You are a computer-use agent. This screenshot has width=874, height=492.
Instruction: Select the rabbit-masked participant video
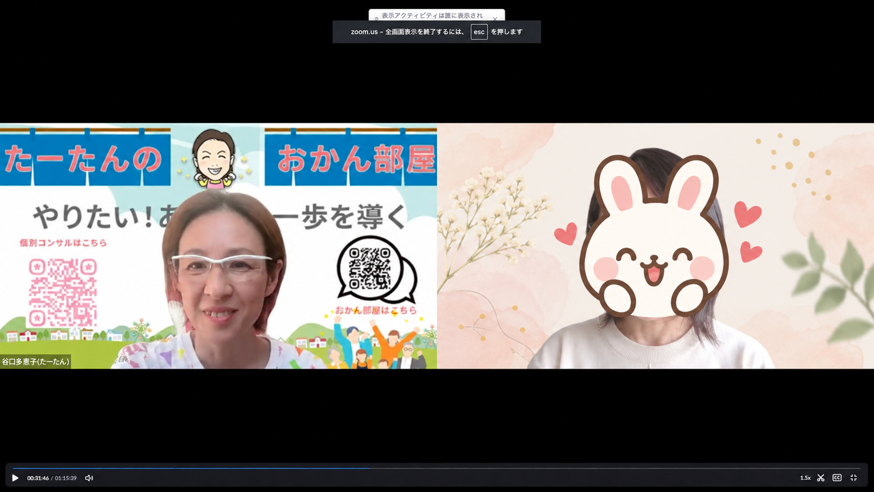pyautogui.click(x=655, y=246)
